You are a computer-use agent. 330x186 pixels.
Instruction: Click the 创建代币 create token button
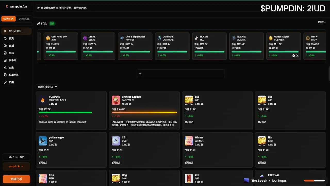[16, 179]
